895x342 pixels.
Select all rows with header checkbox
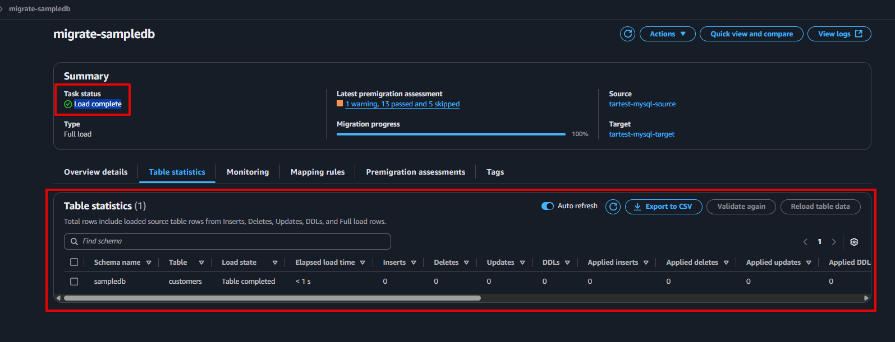[x=74, y=262]
